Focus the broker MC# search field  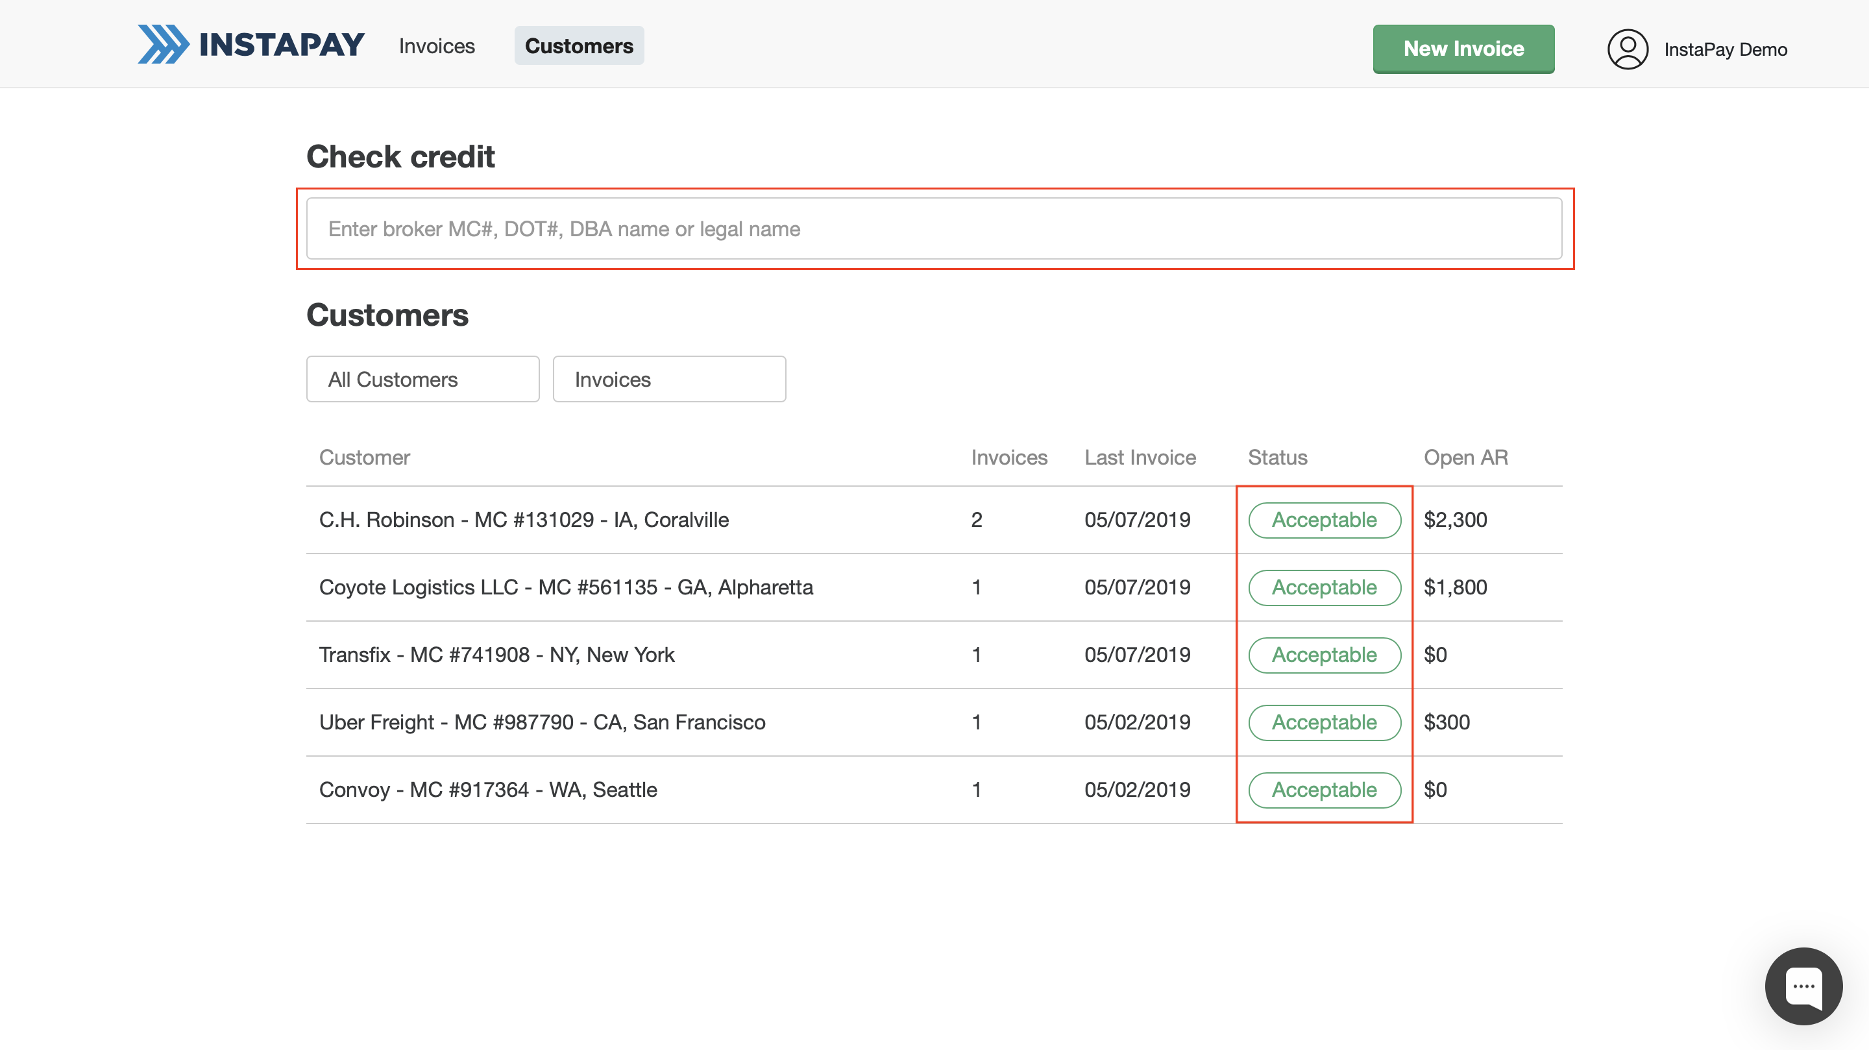coord(934,228)
